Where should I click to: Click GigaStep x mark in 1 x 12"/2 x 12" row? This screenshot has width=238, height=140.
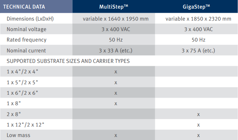click(x=198, y=125)
